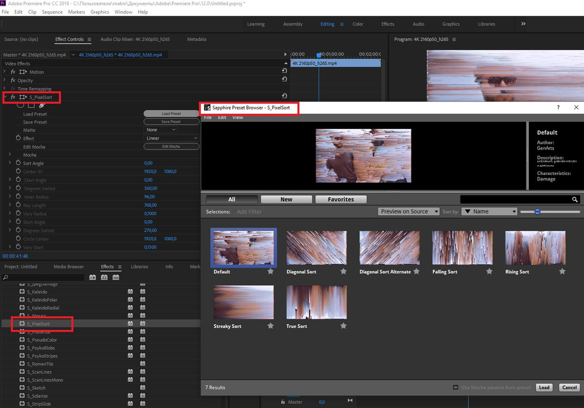This screenshot has width=584, height=408.
Task: Open Program monitor panel menu
Action: (454, 39)
